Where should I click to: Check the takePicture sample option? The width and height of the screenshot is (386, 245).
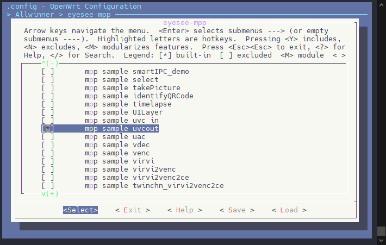48,88
